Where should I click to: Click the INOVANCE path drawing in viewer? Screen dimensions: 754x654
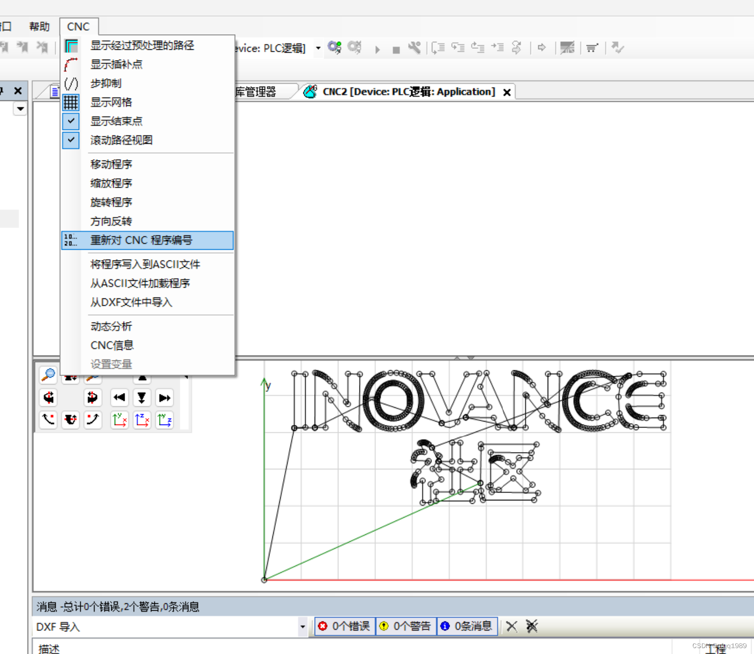pos(479,401)
